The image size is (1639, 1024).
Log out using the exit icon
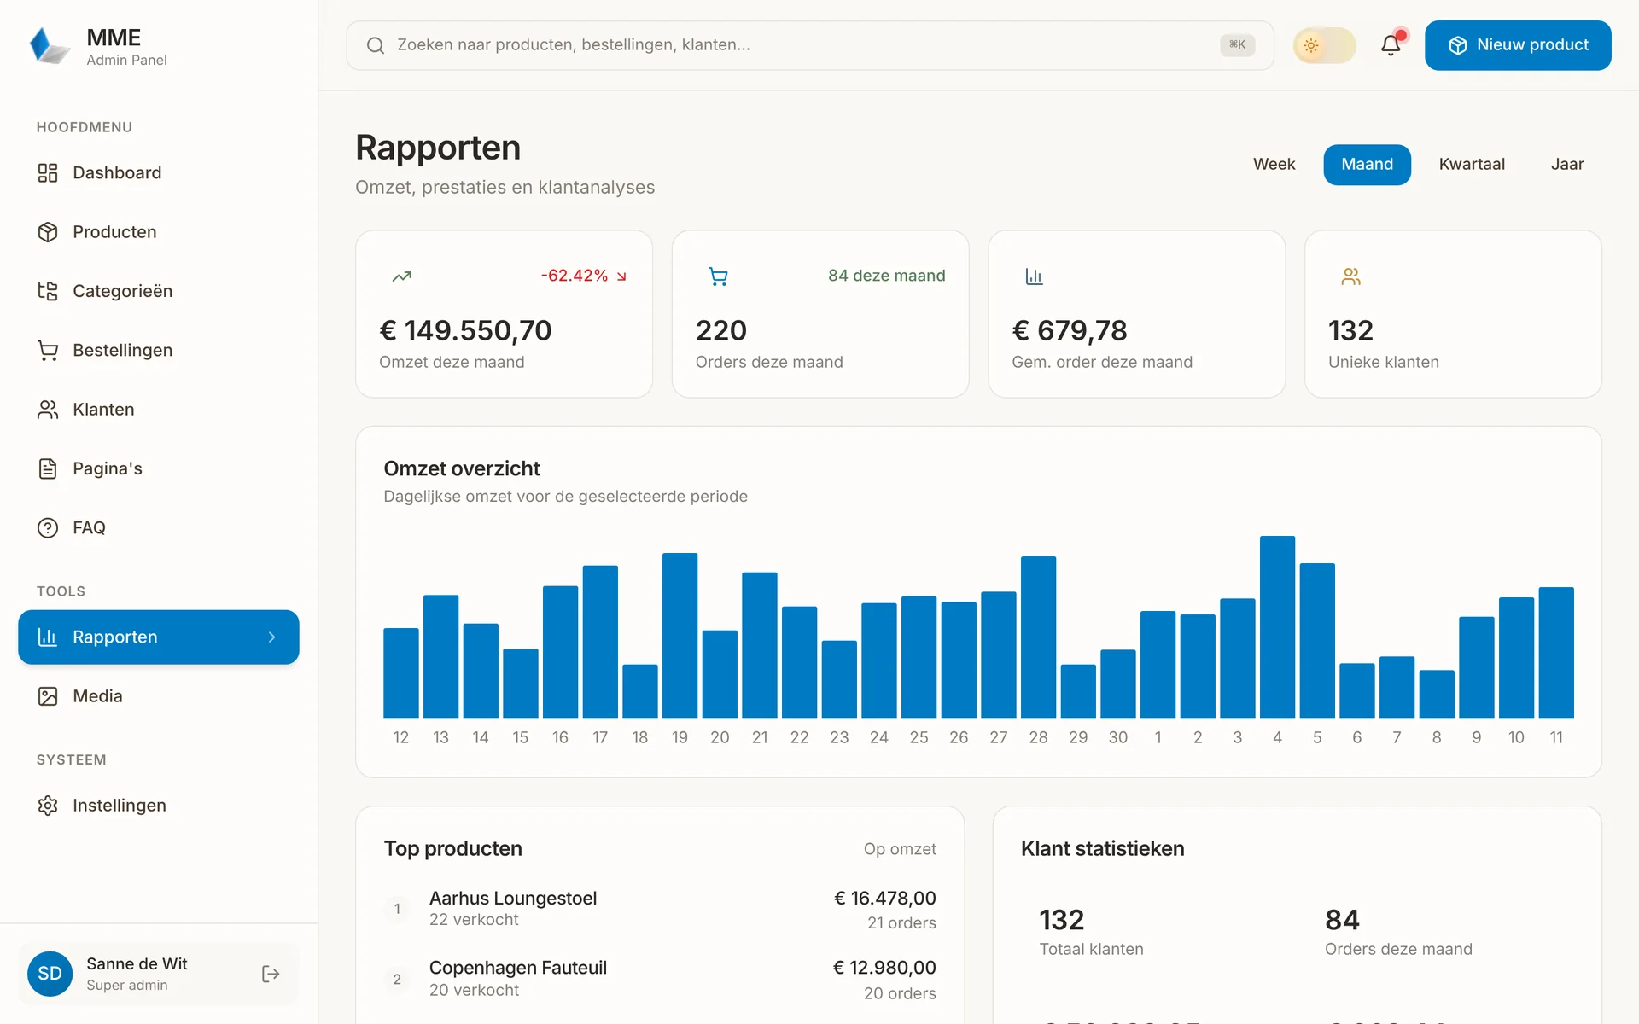pos(271,974)
